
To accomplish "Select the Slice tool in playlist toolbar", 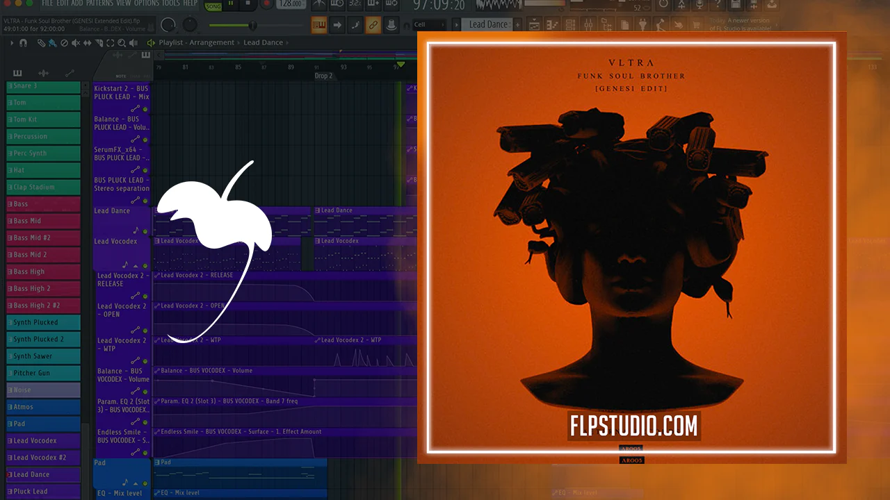I will pos(99,43).
